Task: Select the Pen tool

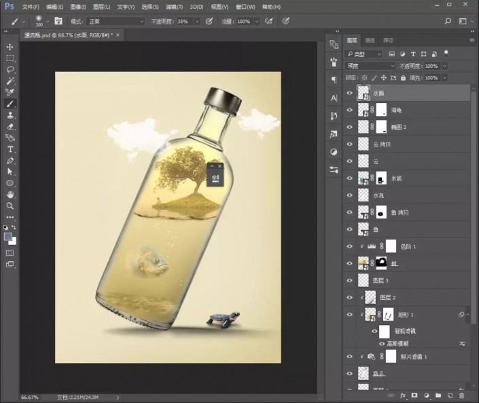Action: (x=10, y=161)
